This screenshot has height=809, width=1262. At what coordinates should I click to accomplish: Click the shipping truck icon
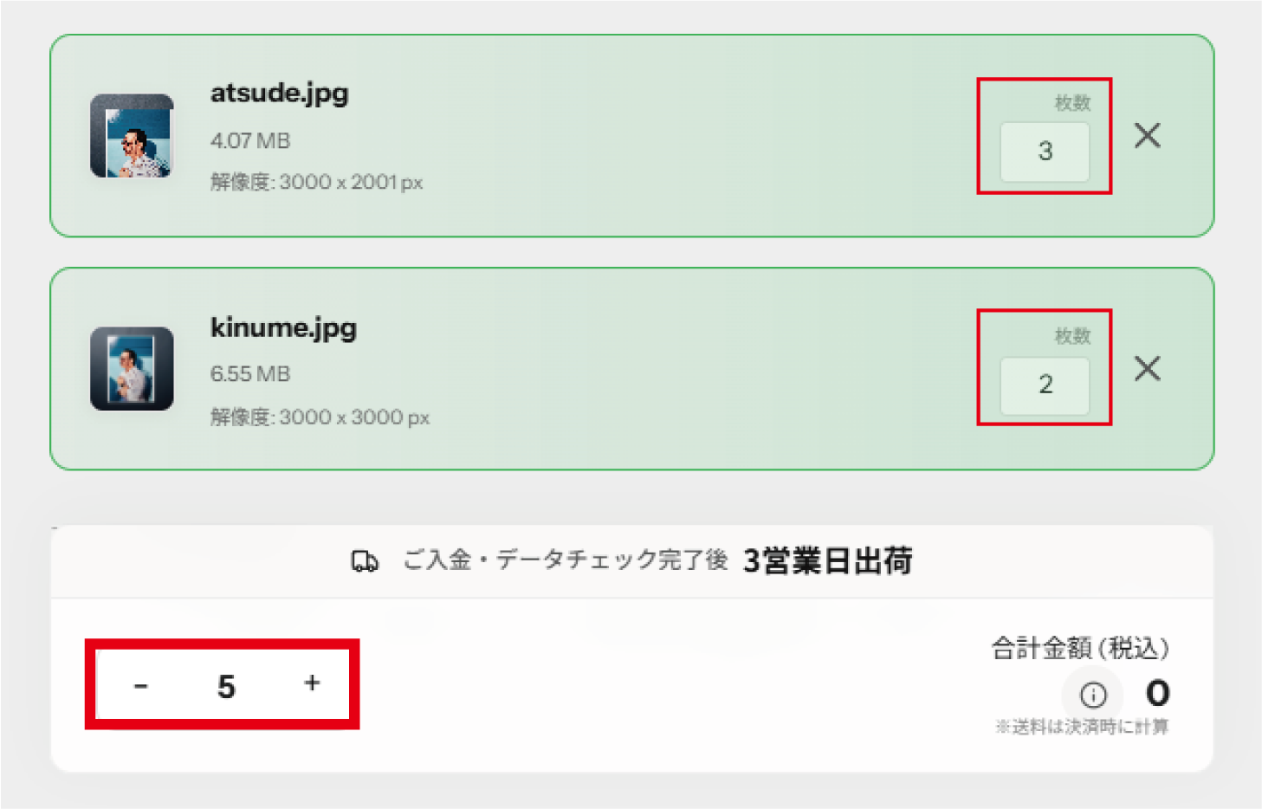click(365, 561)
